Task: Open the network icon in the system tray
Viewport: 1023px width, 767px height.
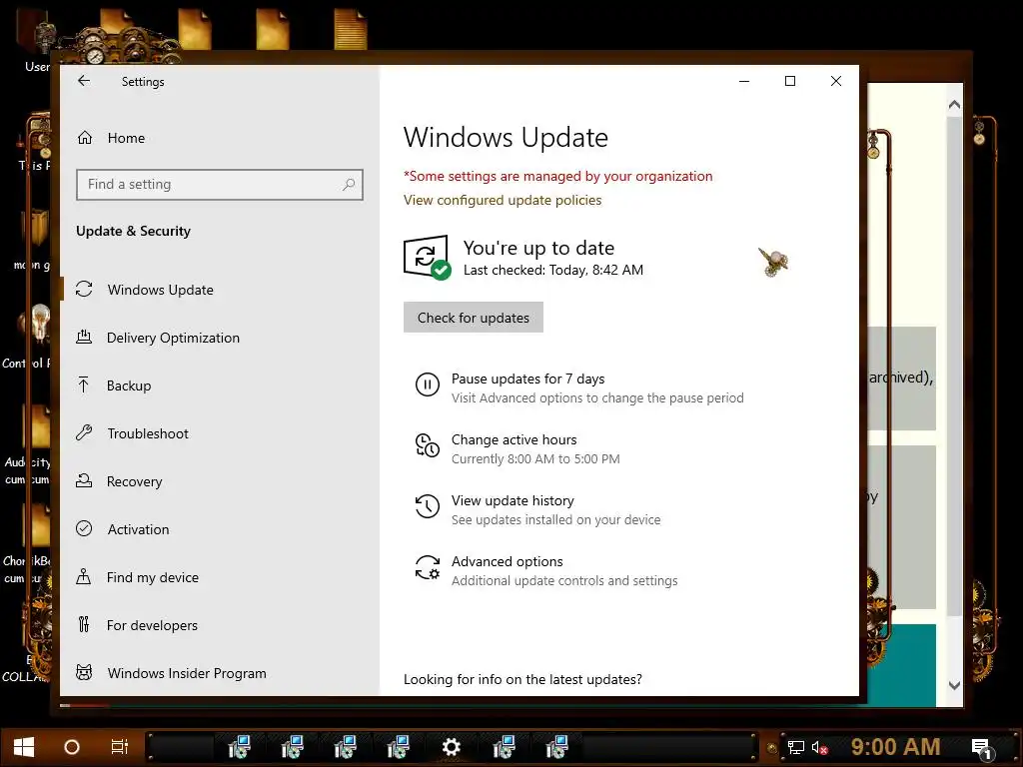Action: pyautogui.click(x=796, y=747)
